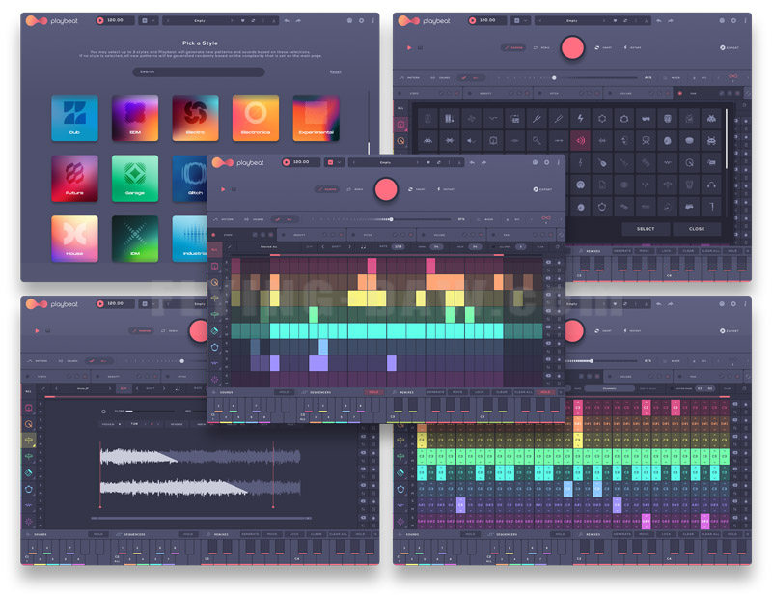This screenshot has height=597, width=772.
Task: Toggle the pink row eye in center window
Action: point(548,263)
